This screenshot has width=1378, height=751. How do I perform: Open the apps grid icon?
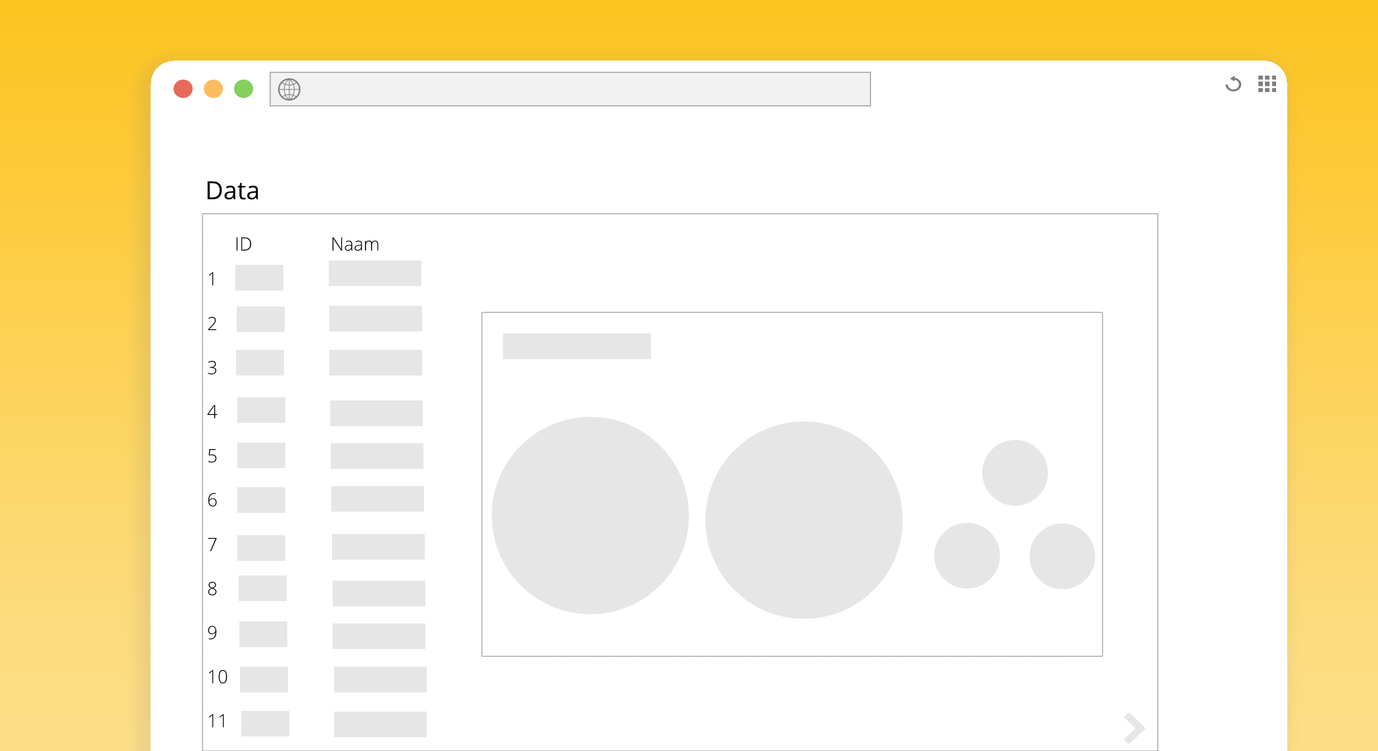pyautogui.click(x=1267, y=84)
